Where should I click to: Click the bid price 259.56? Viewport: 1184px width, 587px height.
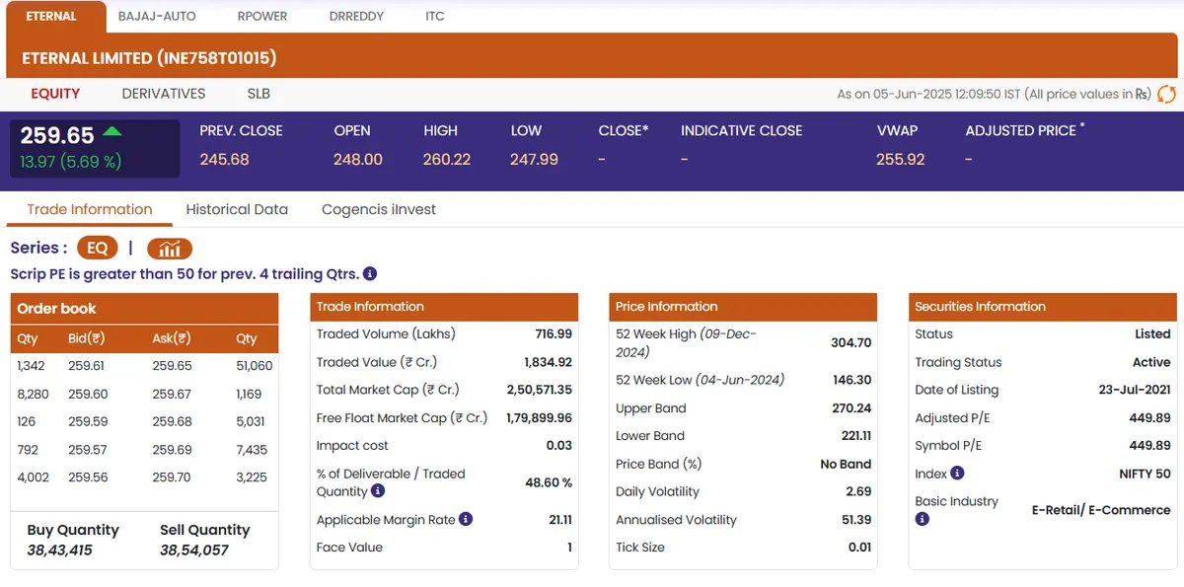click(x=86, y=477)
